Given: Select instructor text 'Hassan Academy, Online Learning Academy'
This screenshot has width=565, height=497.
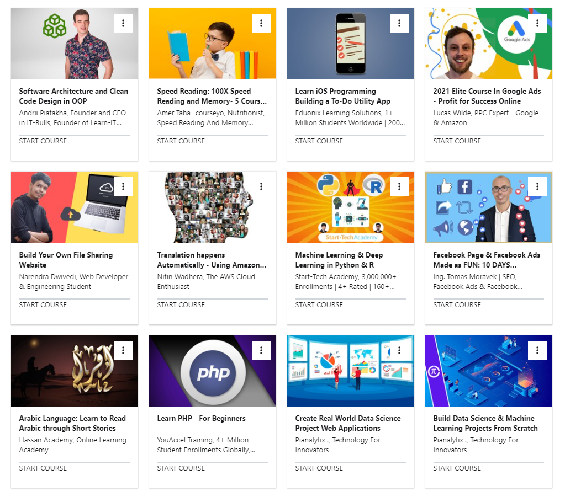Looking at the screenshot, I should coord(73,445).
